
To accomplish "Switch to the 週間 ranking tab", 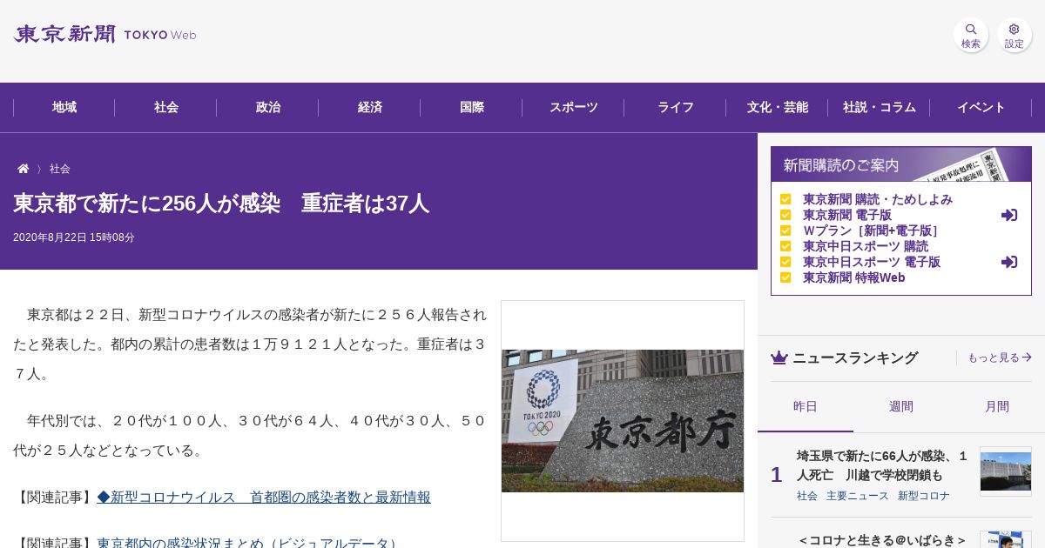I will 901,406.
